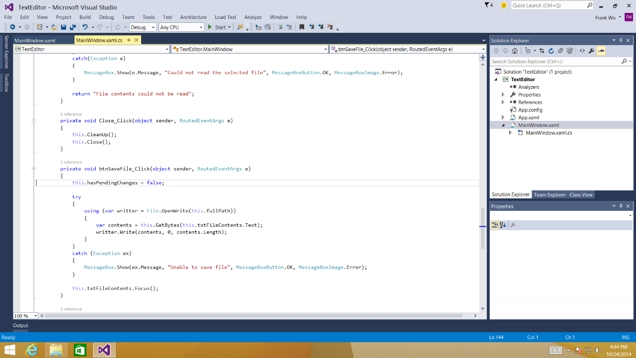Undo the last edit via toolbar icon

(85, 27)
